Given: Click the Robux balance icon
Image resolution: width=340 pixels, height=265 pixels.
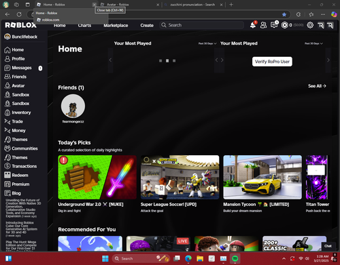Looking at the screenshot, I should point(285,25).
